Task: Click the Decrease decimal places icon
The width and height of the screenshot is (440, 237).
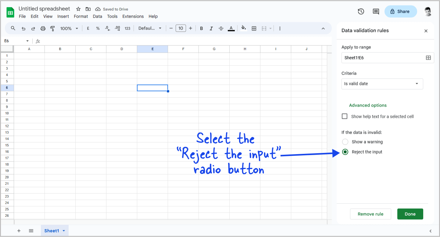Action: pyautogui.click(x=107, y=28)
